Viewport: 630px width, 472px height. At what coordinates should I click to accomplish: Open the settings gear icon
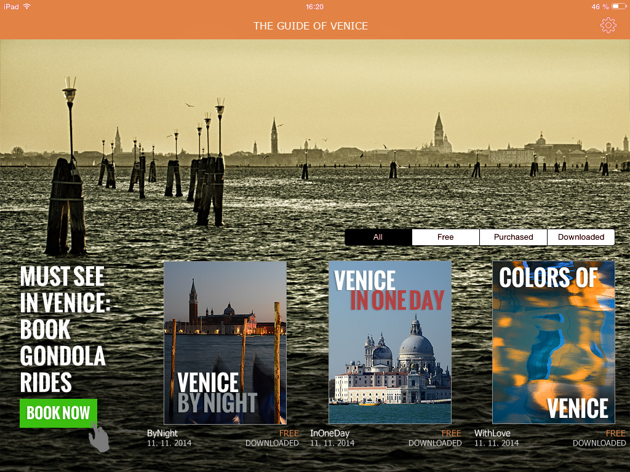(608, 25)
